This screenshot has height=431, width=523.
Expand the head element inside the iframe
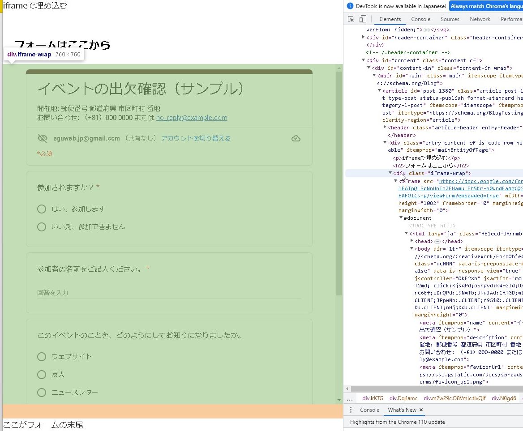tap(412, 241)
